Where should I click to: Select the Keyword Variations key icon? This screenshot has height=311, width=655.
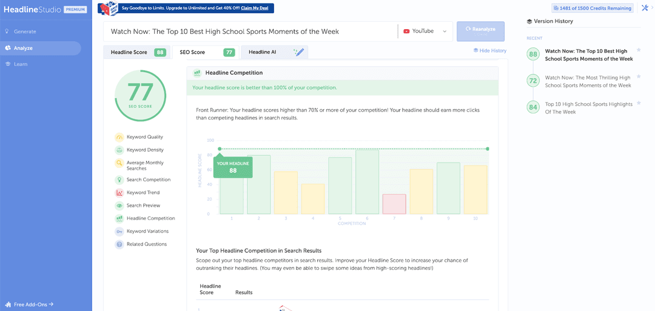[119, 232]
